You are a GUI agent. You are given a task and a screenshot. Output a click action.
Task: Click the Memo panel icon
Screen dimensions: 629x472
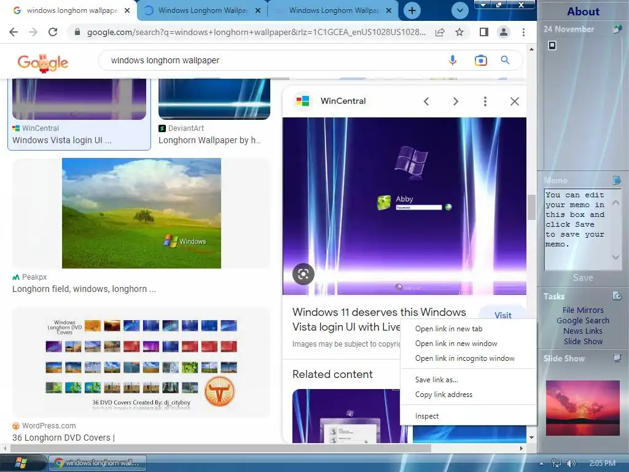coord(617,180)
